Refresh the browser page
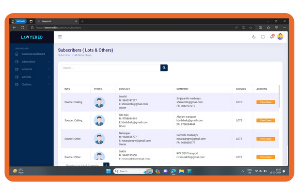Viewport: 298px width, 194px height. click(22, 28)
